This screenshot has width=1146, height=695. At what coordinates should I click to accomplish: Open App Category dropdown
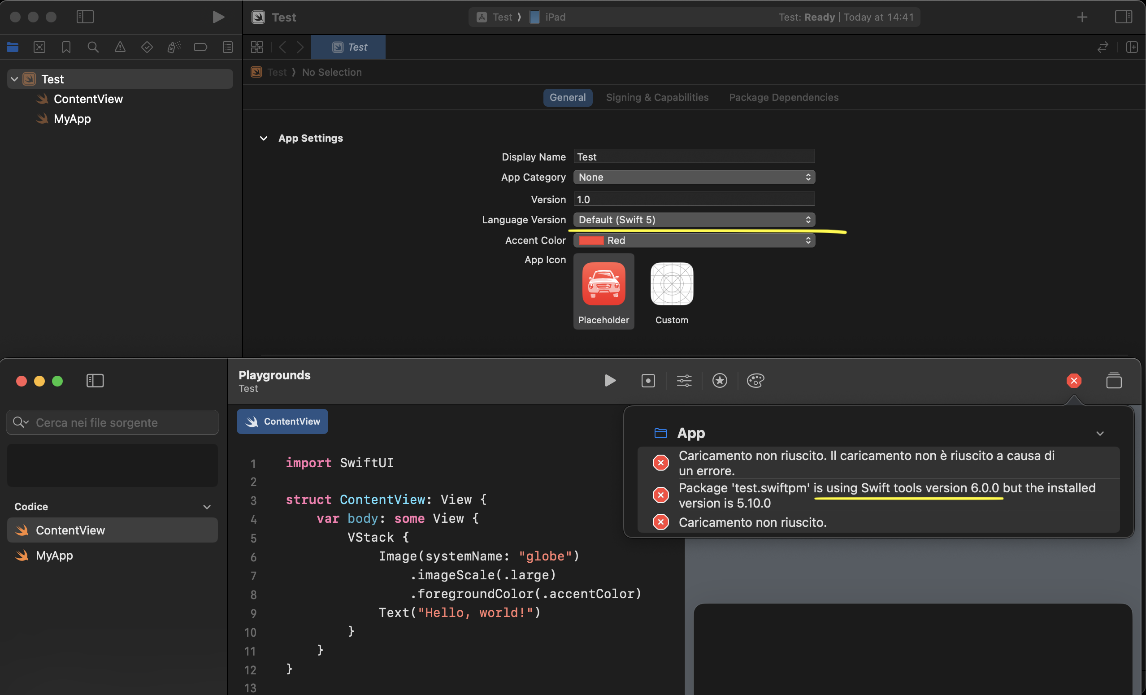click(x=694, y=177)
